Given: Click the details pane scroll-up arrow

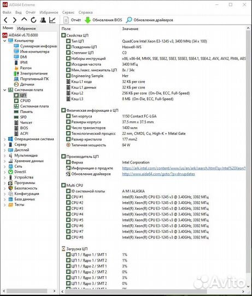Looking at the screenshot, I should tap(248, 28).
